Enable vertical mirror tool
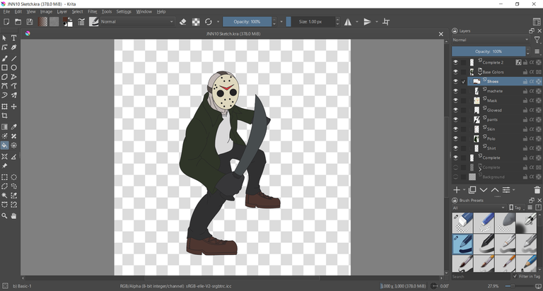The image size is (543, 291). (367, 22)
